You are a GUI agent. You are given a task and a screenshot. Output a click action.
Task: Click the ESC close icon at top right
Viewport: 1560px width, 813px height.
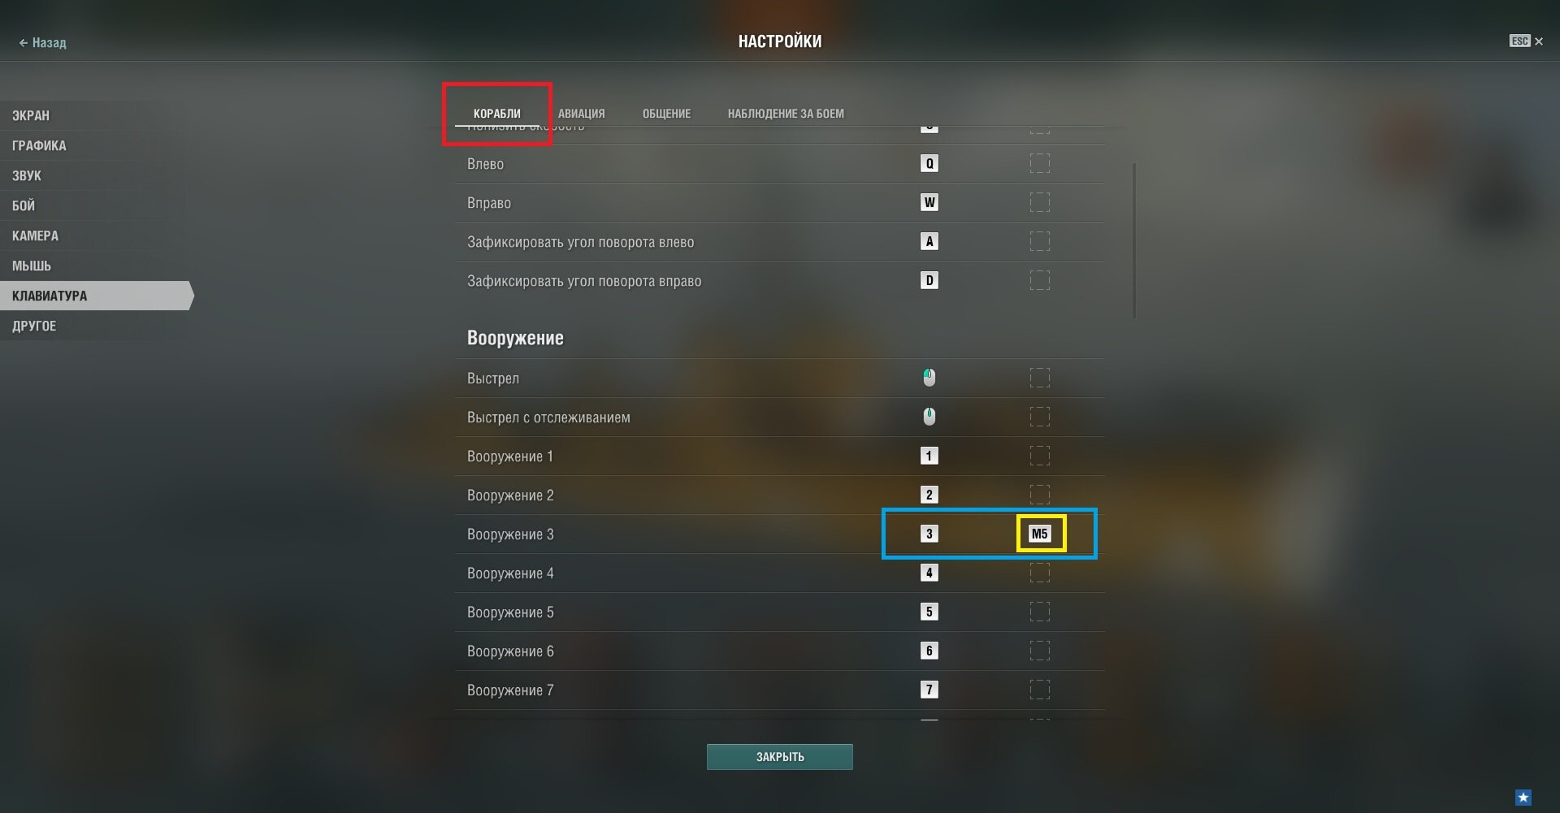1527,41
